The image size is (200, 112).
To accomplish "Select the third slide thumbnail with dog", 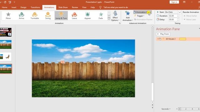I will [6, 57].
